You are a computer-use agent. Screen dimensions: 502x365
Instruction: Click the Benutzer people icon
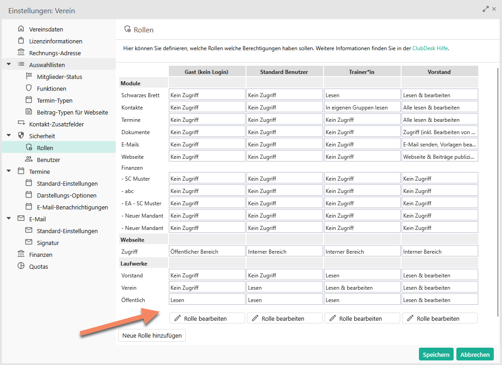click(29, 159)
